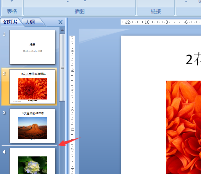Select slide 3 thumbnail with desert mesa

point(32,126)
